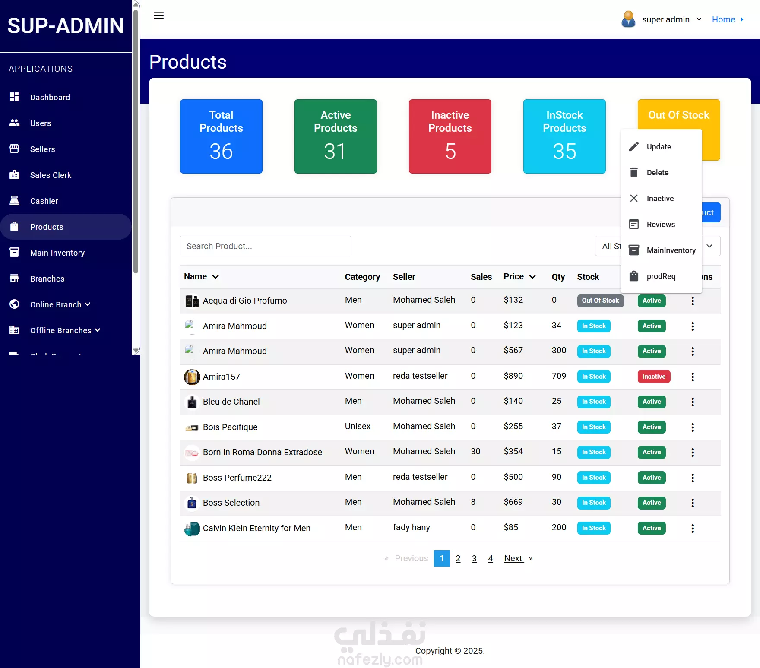
Task: Open actions menu for Born In Roma Donna
Action: pyautogui.click(x=693, y=453)
